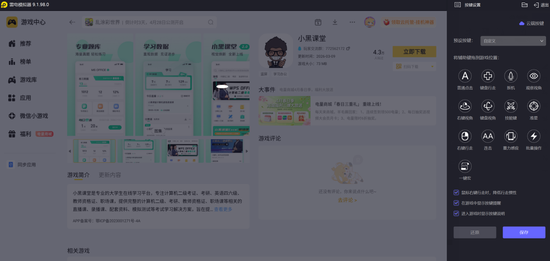Toggle 鼠标右键行走时，降低行走惯性 checkbox
The width and height of the screenshot is (550, 261).
pyautogui.click(x=456, y=192)
